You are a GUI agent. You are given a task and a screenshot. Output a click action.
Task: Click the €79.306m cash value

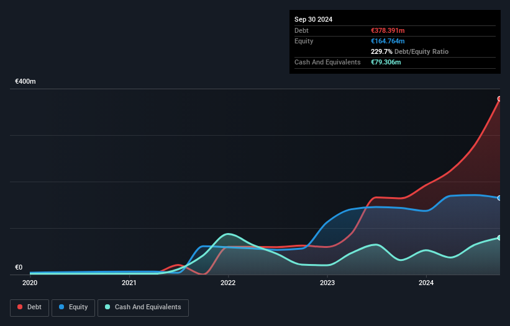point(386,62)
